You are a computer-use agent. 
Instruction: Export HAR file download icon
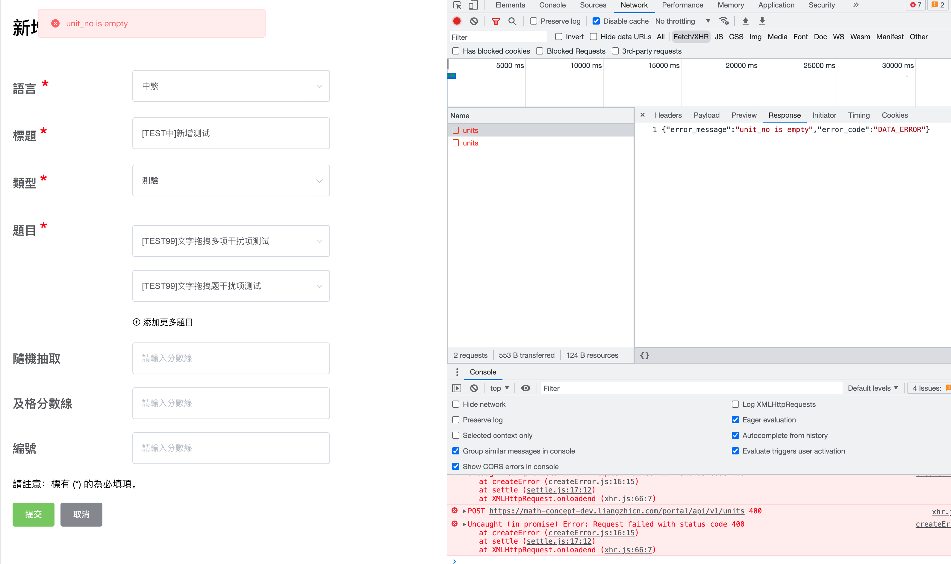point(762,21)
